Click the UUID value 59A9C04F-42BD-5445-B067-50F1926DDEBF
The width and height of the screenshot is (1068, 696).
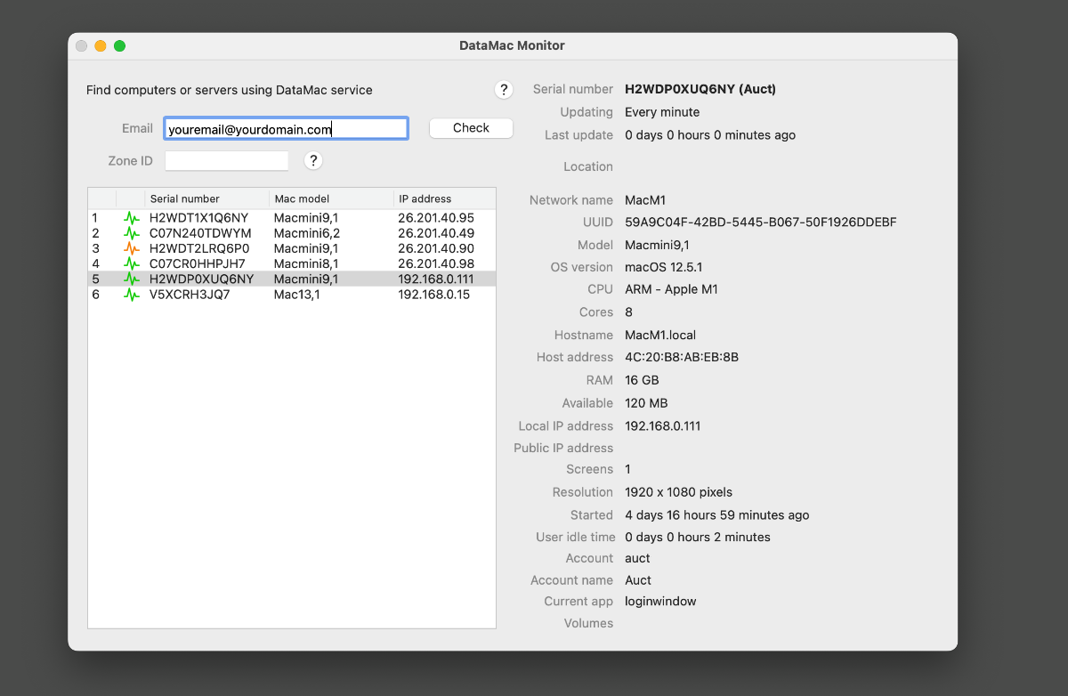(761, 222)
